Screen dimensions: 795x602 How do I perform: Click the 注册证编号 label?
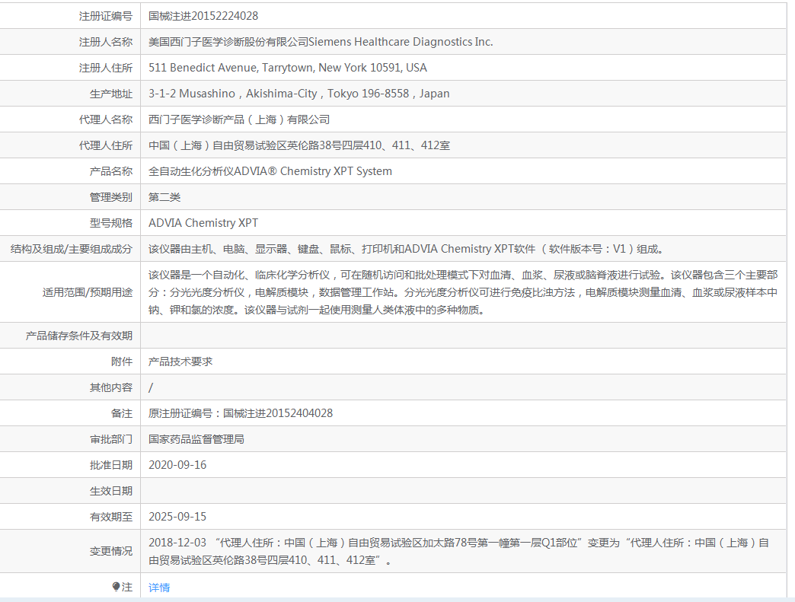(x=105, y=16)
